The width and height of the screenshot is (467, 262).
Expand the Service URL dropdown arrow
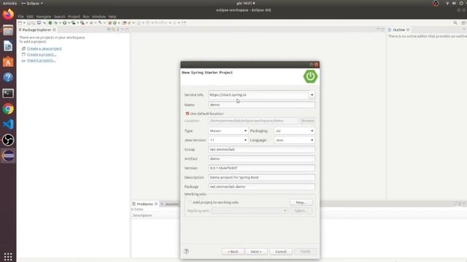312,95
